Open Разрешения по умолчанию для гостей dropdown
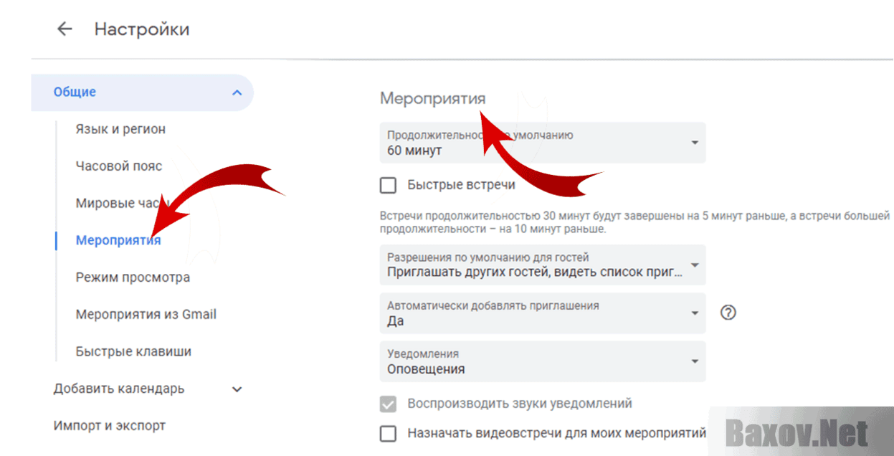 542,265
